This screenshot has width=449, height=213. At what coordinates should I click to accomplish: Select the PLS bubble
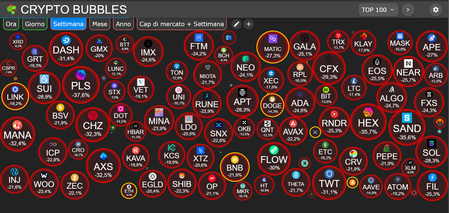(x=81, y=85)
